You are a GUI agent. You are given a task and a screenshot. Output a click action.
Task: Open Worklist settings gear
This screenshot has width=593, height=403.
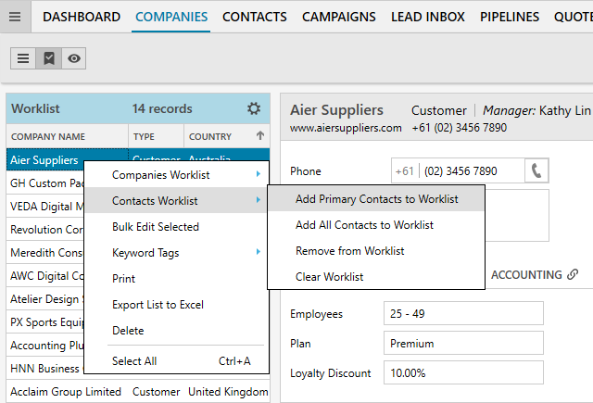[254, 108]
